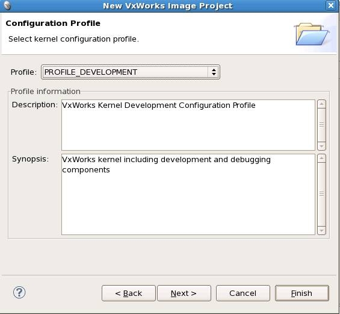
Task: Click the Description text 'VxWorks Kernel Development Configuration Profile'
Action: tap(159, 105)
